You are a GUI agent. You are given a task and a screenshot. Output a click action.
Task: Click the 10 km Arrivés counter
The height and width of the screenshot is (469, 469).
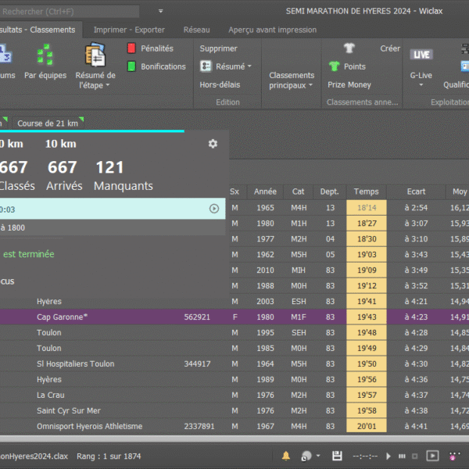point(64,175)
